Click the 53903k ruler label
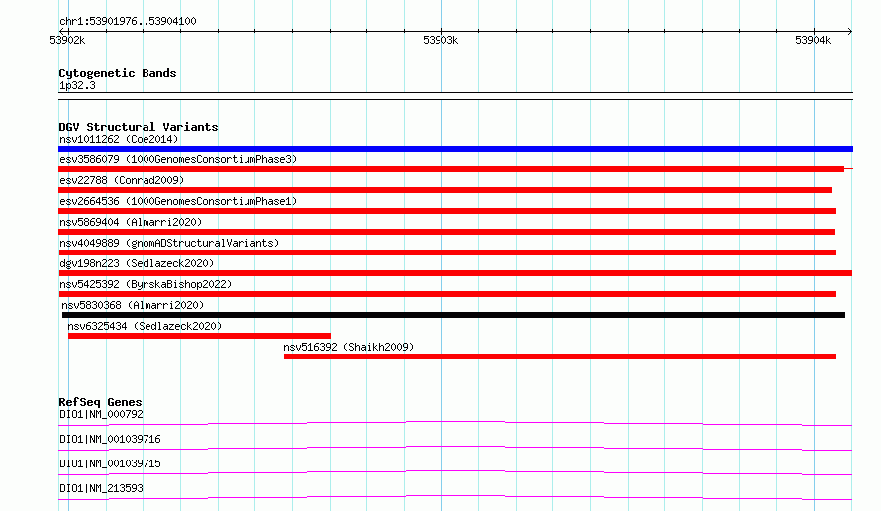 pyautogui.click(x=440, y=40)
